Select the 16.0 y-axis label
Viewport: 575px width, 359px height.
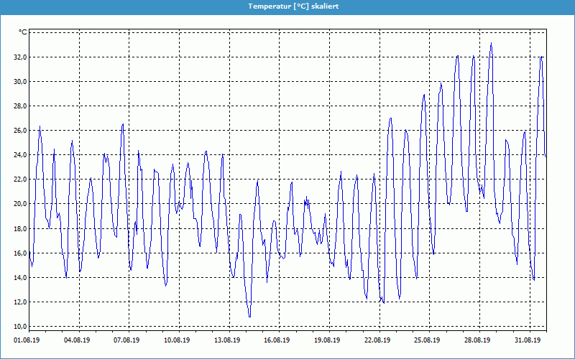(x=20, y=253)
